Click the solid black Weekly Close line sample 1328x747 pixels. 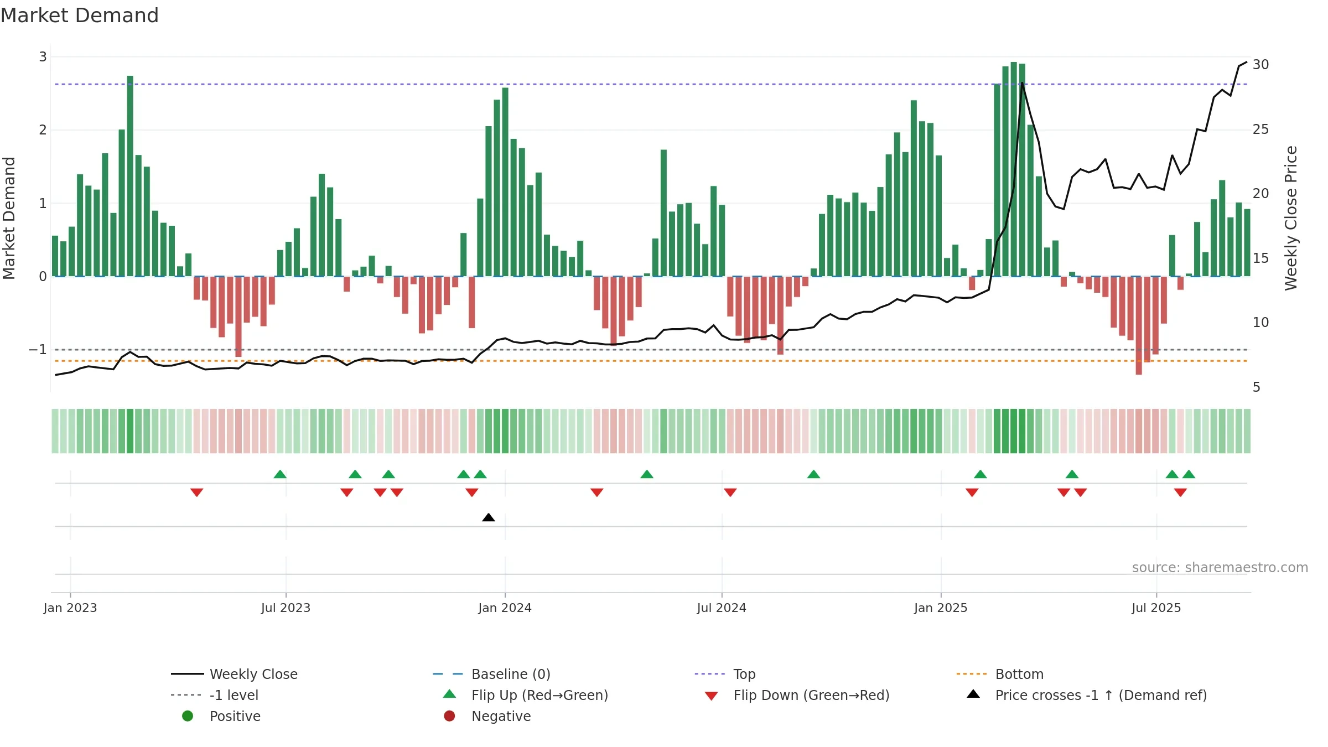(188, 674)
